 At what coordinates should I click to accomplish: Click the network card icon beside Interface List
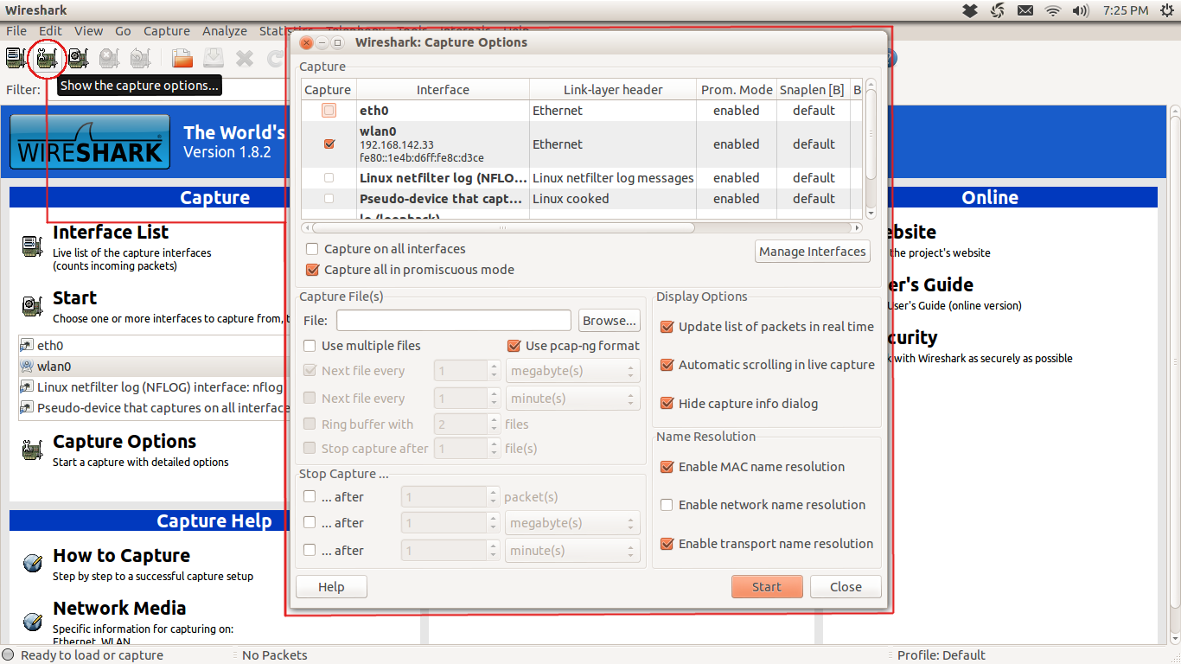click(x=32, y=246)
